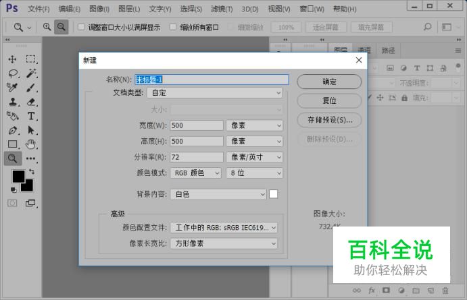Open the 窗口 menu
The width and height of the screenshot is (467, 300).
(x=312, y=9)
